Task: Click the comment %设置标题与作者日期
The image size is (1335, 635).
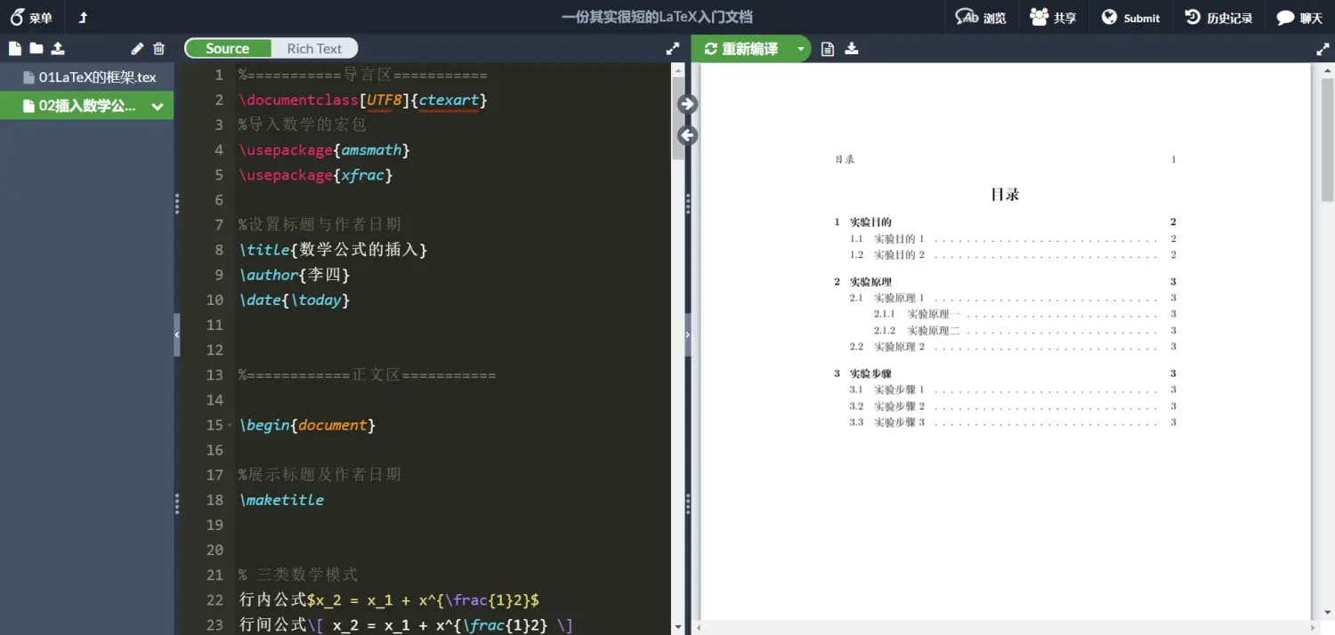Action: click(x=320, y=225)
